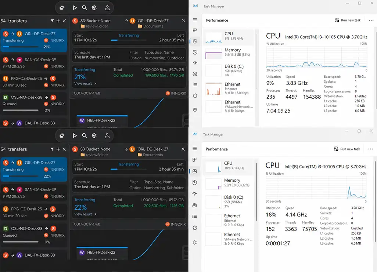Select the CPU 9% 3.83 GHz resource item

(x=229, y=37)
